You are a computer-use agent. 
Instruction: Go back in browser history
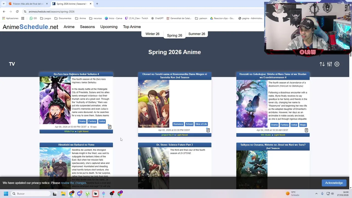[4, 12]
